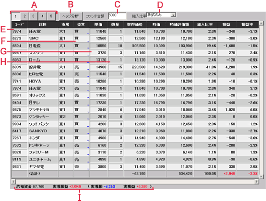Click the horizontal scroll right arrow

257,182
